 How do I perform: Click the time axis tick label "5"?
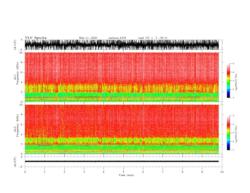[x=123, y=172]
